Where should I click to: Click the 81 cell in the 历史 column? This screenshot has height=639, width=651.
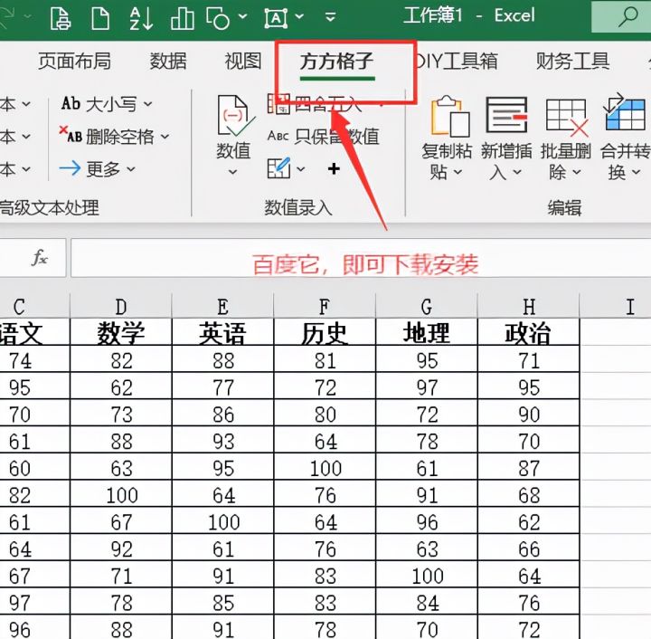[x=325, y=360]
